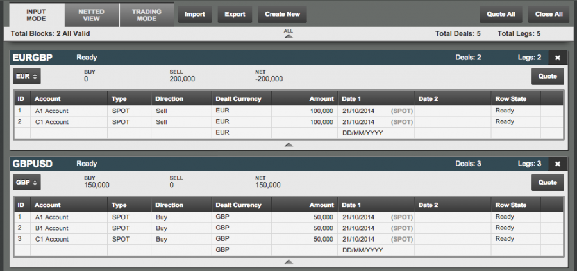
Task: Click the 100,000 amount for EURGBP C1 Account
Action: (x=321, y=121)
